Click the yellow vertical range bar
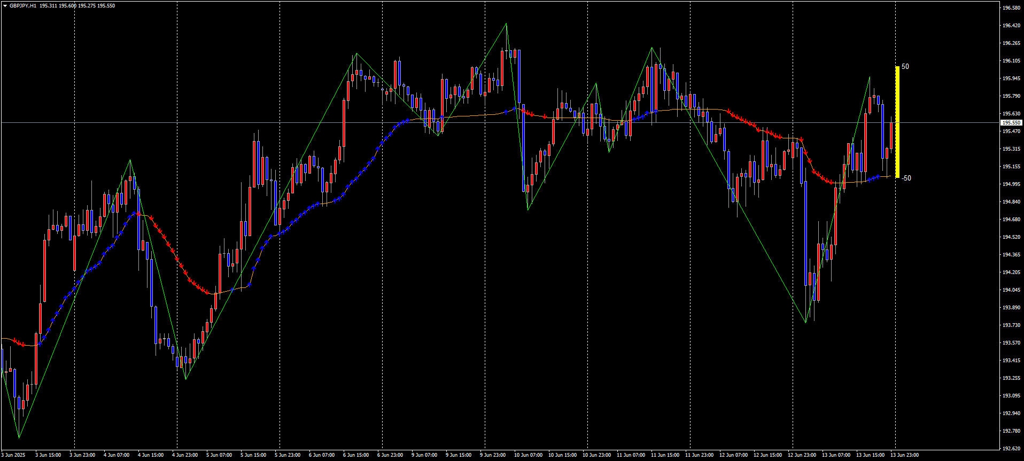The height and width of the screenshot is (461, 1024). tap(897, 122)
